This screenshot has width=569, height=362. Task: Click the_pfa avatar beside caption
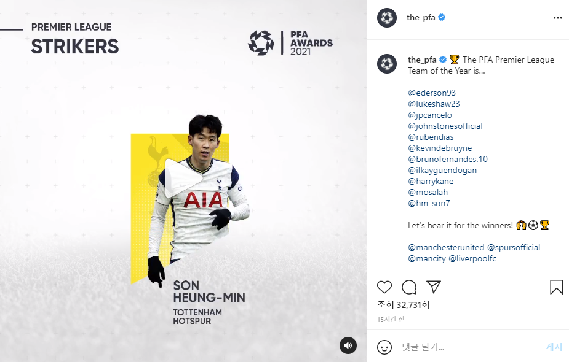coord(387,64)
